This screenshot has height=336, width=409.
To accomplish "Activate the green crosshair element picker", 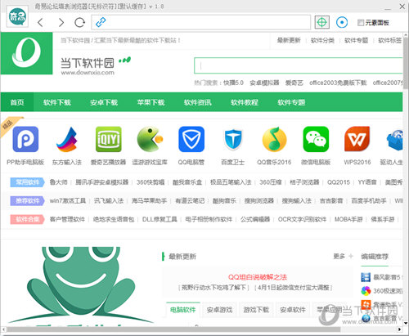I will point(322,22).
